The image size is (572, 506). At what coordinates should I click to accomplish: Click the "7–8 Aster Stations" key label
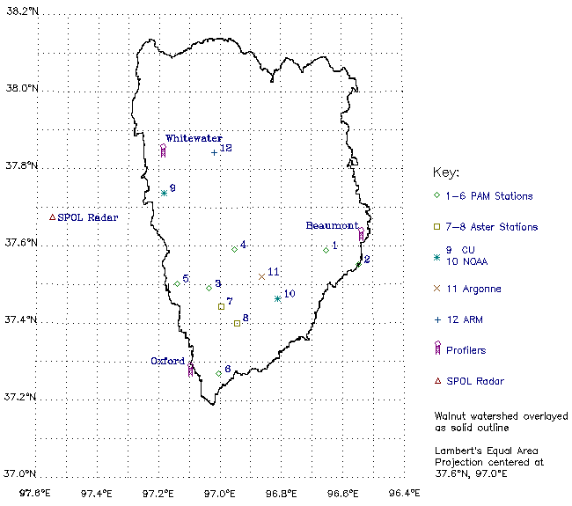[x=494, y=227]
